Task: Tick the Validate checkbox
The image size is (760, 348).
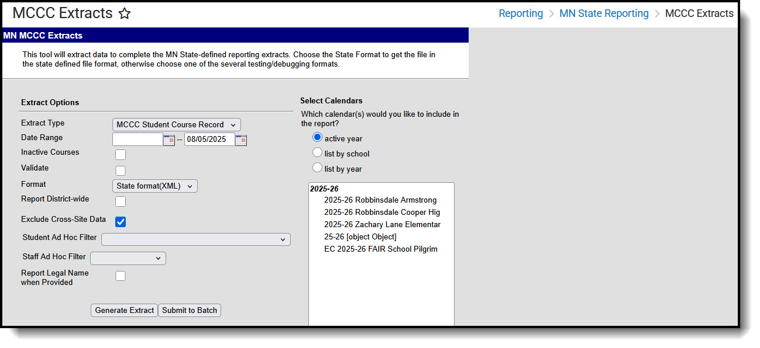Action: pos(121,170)
